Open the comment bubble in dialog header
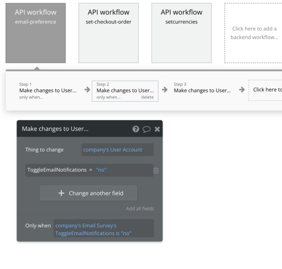The width and height of the screenshot is (282, 269). pyautogui.click(x=146, y=129)
